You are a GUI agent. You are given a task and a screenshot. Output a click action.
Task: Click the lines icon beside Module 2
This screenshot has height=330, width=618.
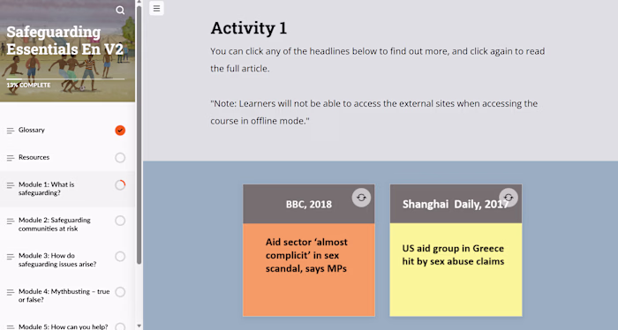click(11, 221)
